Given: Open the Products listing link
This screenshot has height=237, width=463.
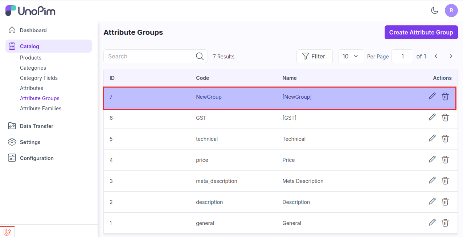Looking at the screenshot, I should [x=30, y=57].
